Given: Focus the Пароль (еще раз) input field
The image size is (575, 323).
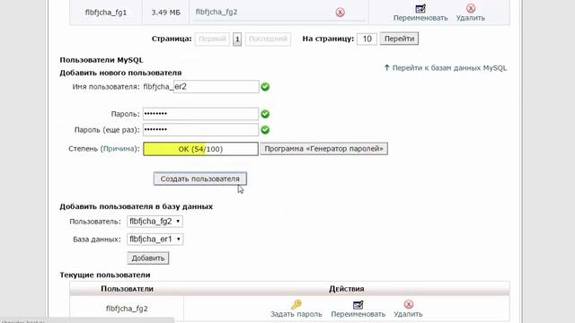Looking at the screenshot, I should [200, 129].
